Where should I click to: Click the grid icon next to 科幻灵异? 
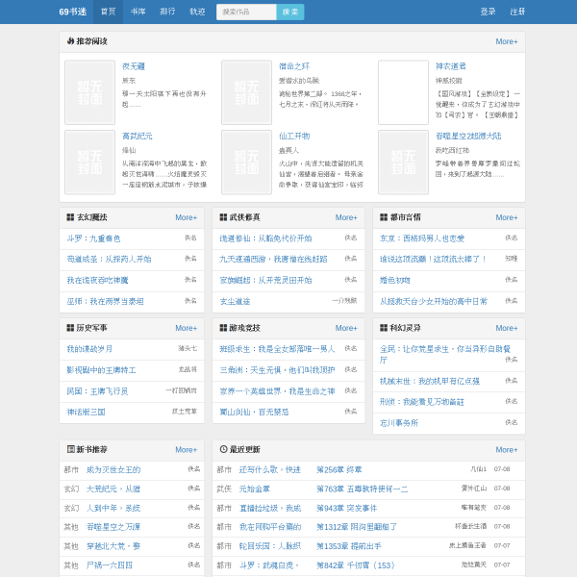coord(384,328)
